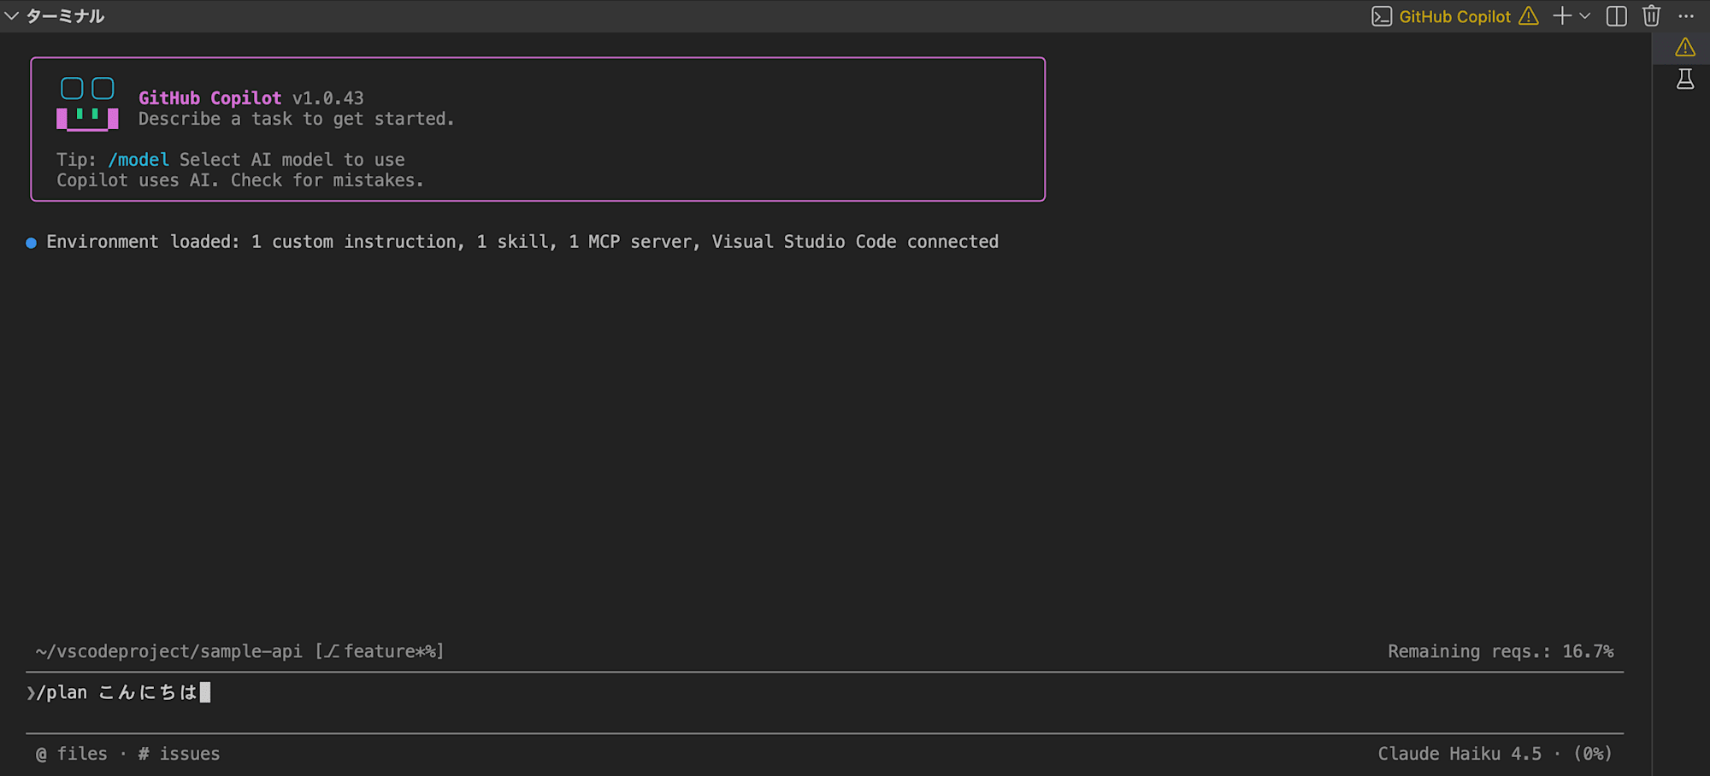Click the Copilot mascot logo
The width and height of the screenshot is (1710, 776).
(87, 103)
